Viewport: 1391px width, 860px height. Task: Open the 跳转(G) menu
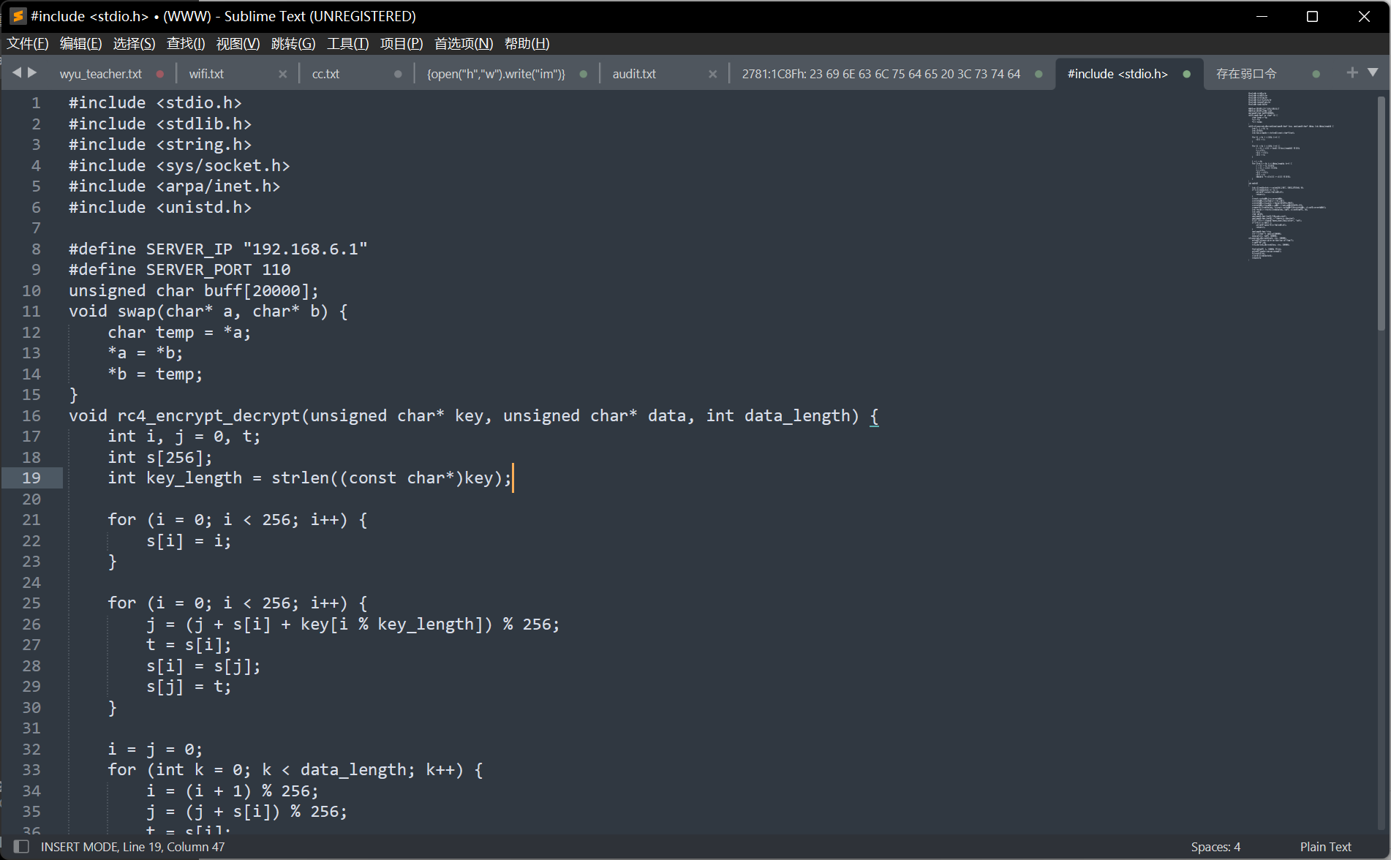pyautogui.click(x=293, y=44)
